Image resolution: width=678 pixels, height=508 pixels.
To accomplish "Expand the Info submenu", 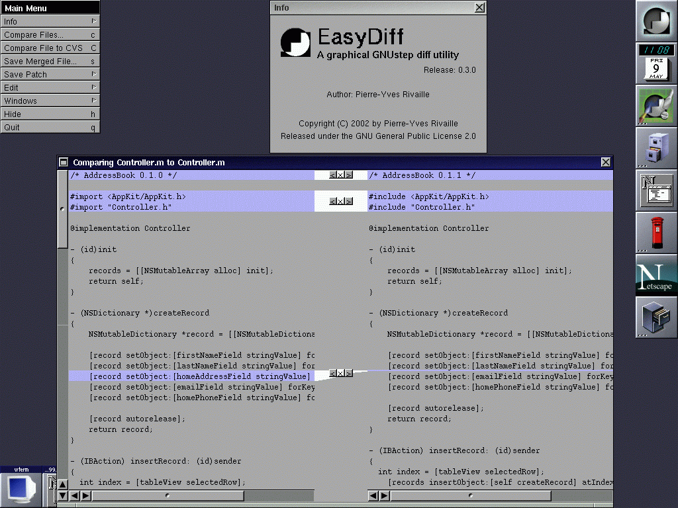I will (50, 21).
